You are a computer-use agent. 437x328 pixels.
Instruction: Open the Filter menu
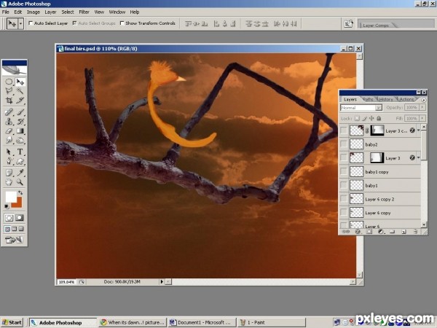[84, 12]
